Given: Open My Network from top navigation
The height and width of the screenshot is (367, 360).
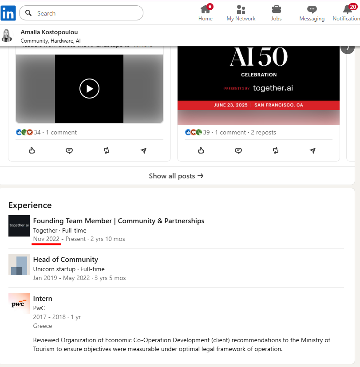Looking at the screenshot, I should click(241, 13).
